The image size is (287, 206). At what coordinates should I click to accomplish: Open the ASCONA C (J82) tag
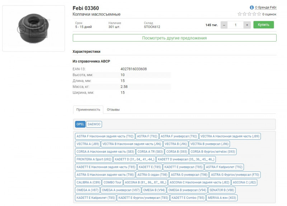pos(244,182)
